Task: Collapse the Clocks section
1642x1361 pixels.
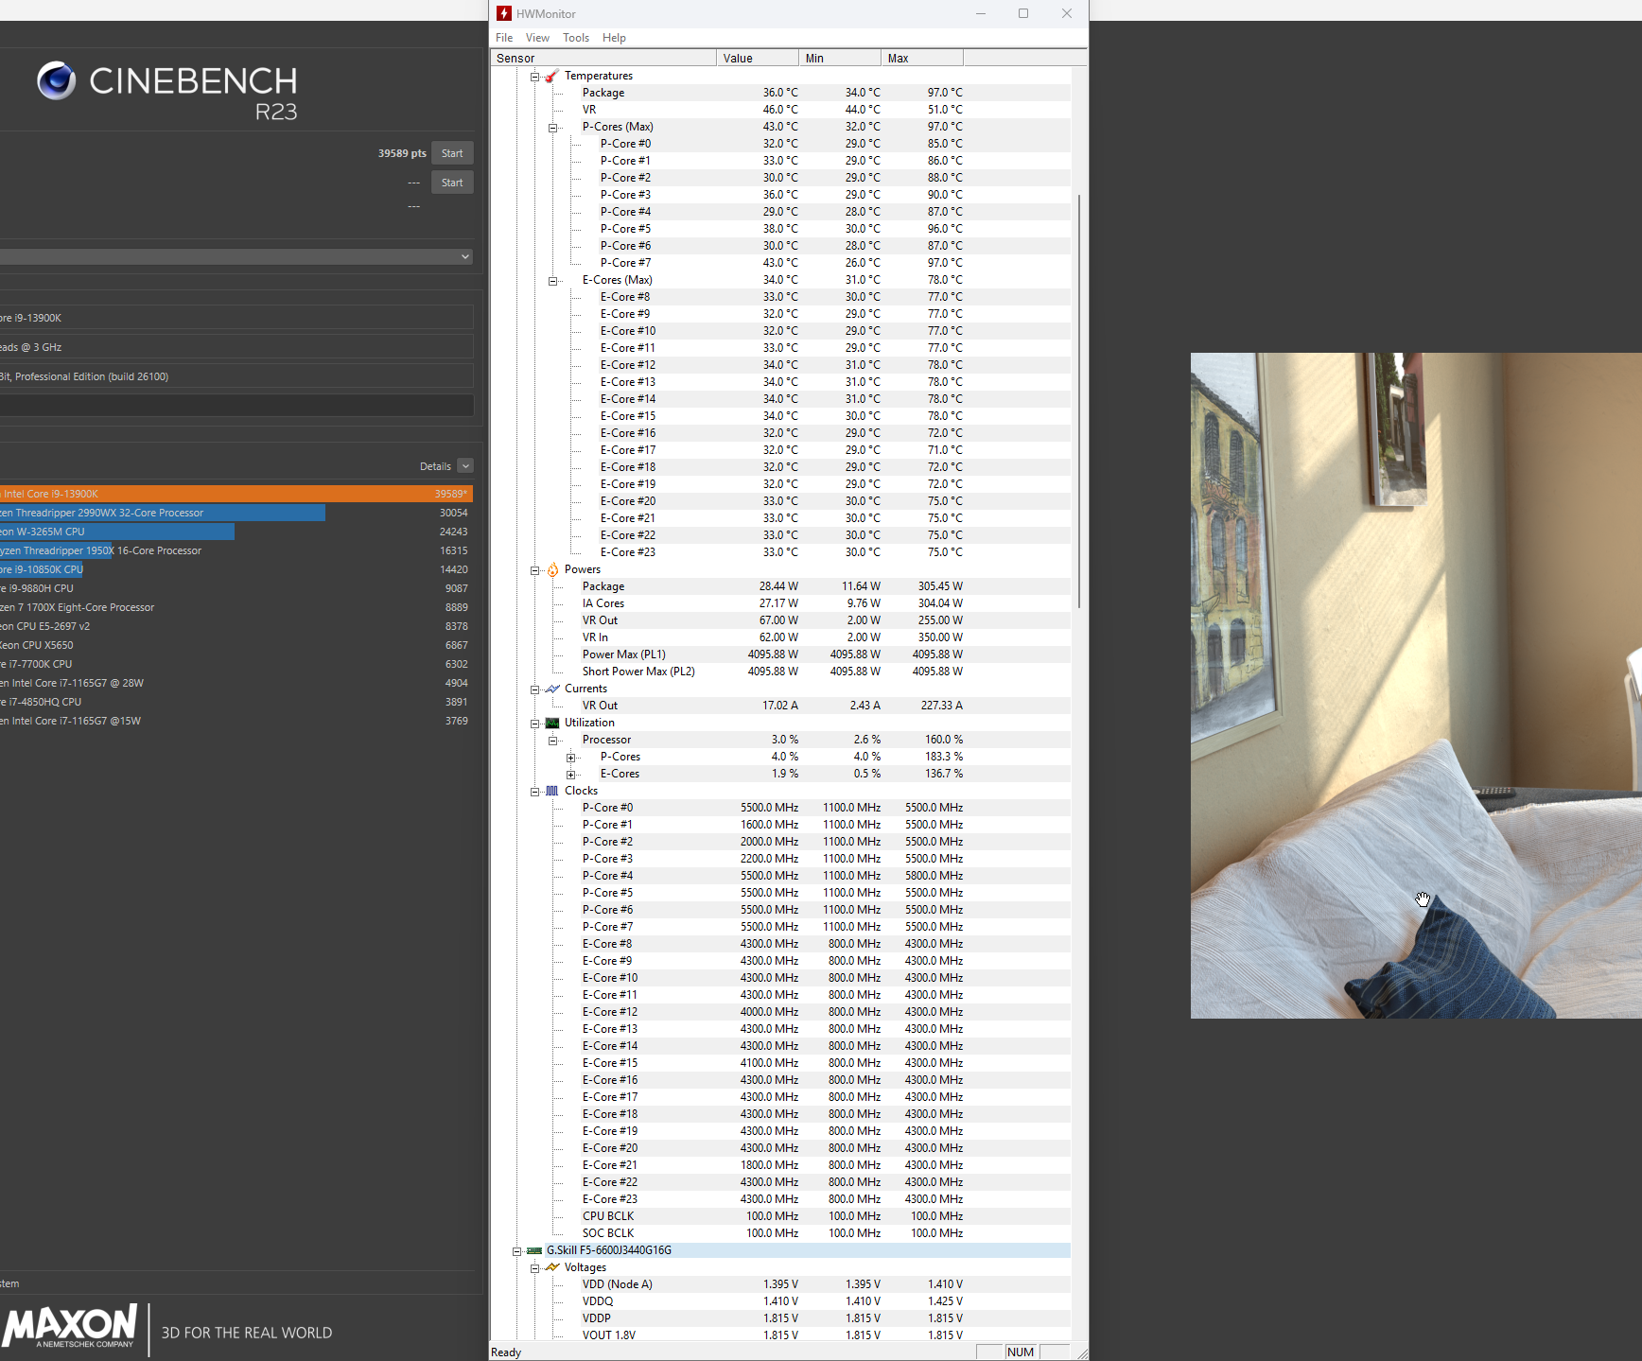Action: coord(534,792)
